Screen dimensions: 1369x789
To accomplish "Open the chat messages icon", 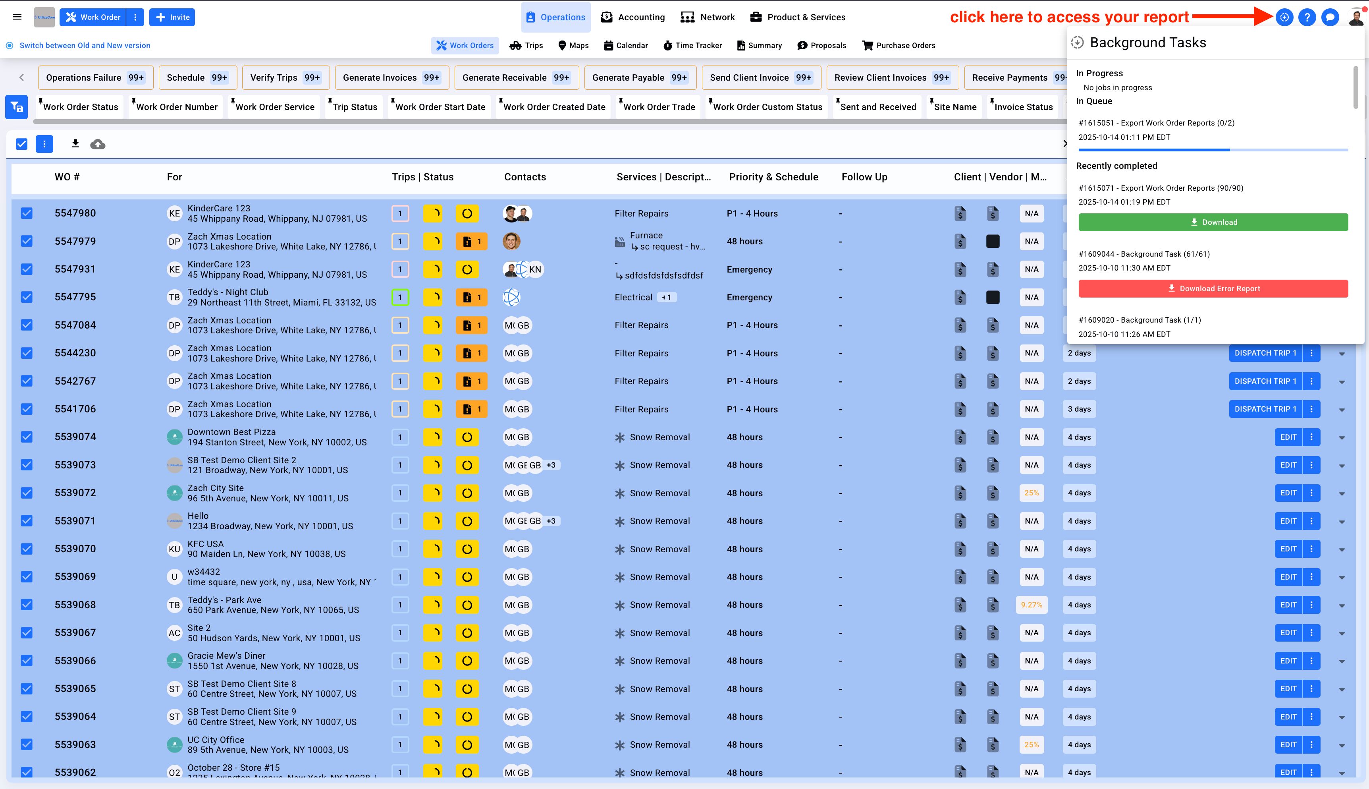I will (x=1330, y=17).
